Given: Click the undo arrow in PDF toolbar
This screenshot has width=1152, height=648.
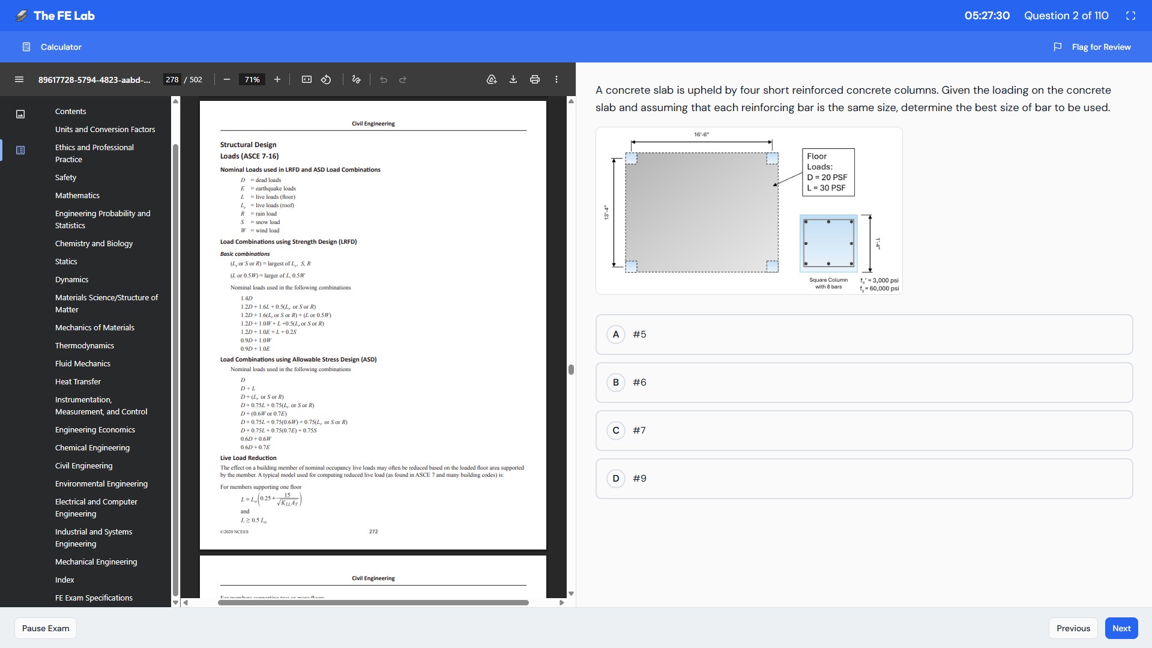Looking at the screenshot, I should tap(384, 79).
